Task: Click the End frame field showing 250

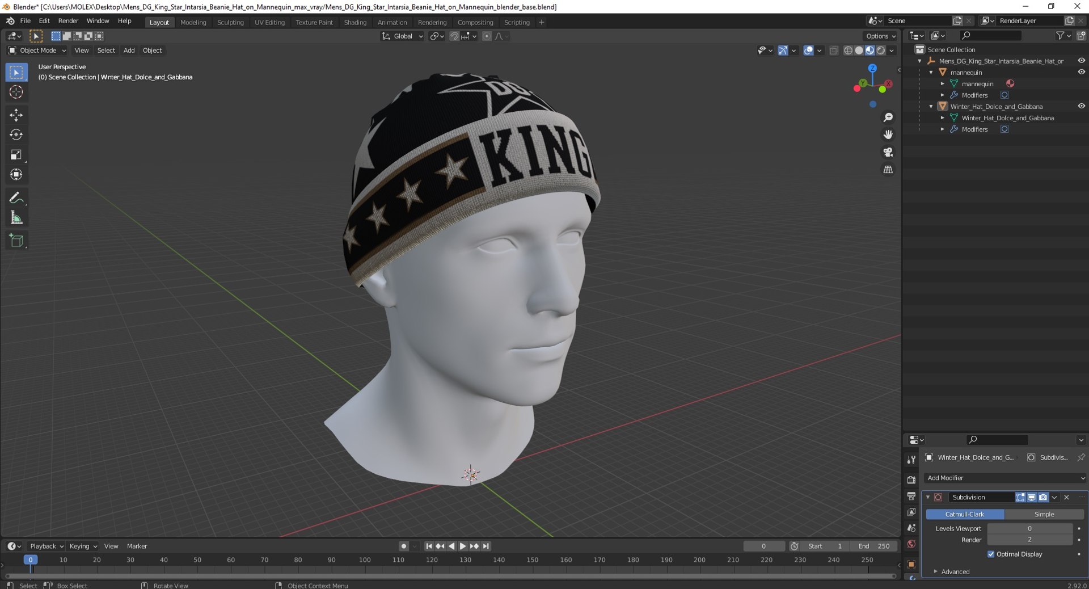Action: pyautogui.click(x=874, y=546)
